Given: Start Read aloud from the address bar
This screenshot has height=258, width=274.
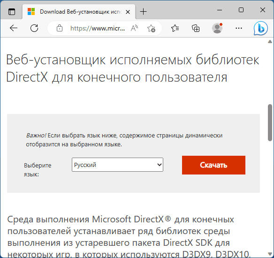Looking at the screenshot, I should (134, 28).
